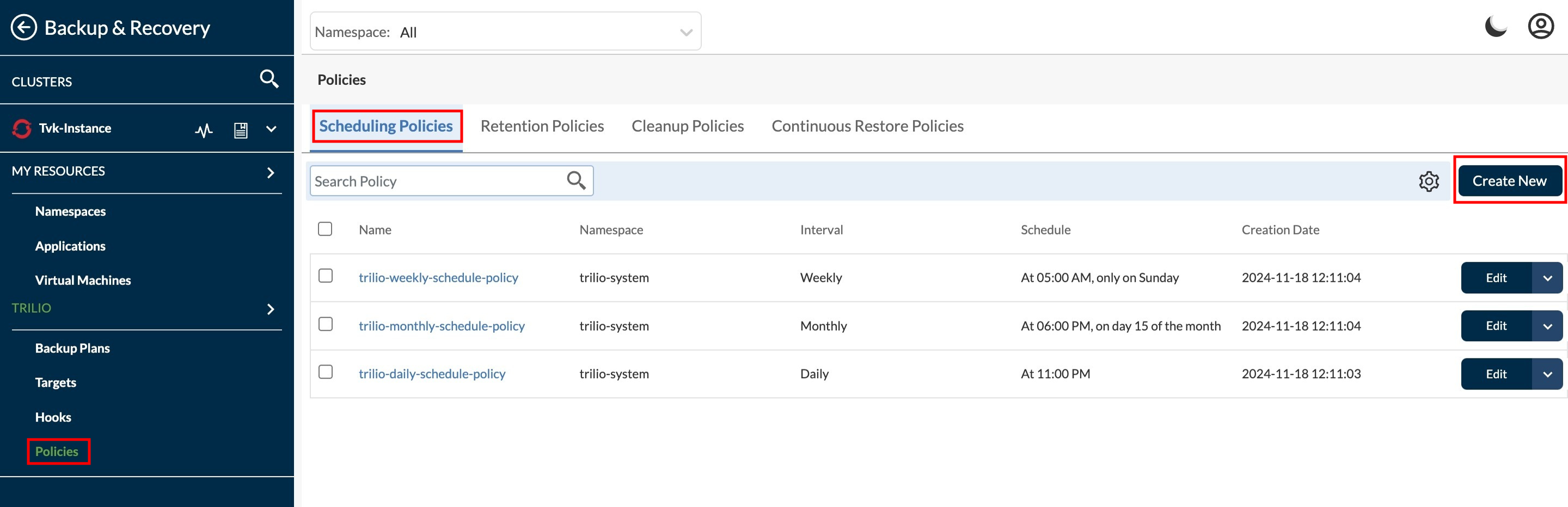Open the dropdown arrow beside Edit for monthly policy
The image size is (1568, 507).
[x=1547, y=326]
